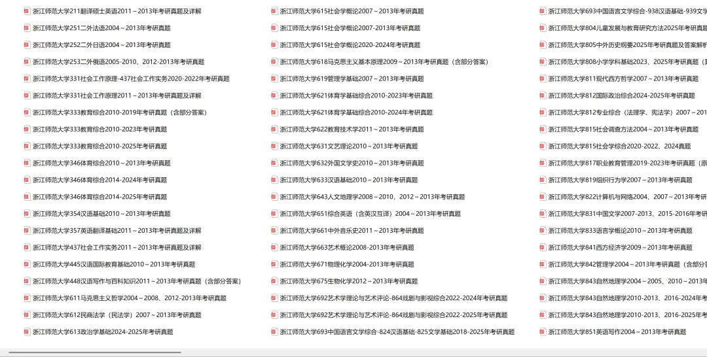Select file 663艺术概论2008-2013年考研真题
This screenshot has width=707, height=357.
(343, 247)
